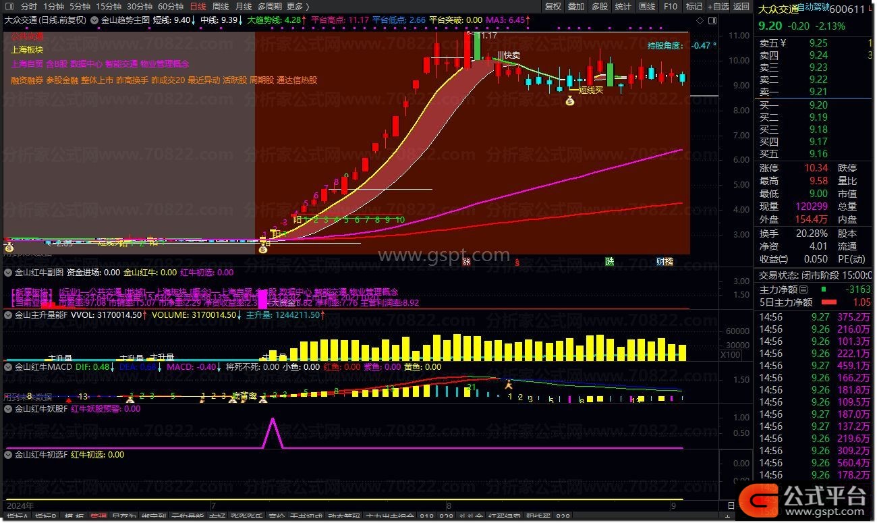Open F10 company info
877x523 pixels.
(670, 6)
